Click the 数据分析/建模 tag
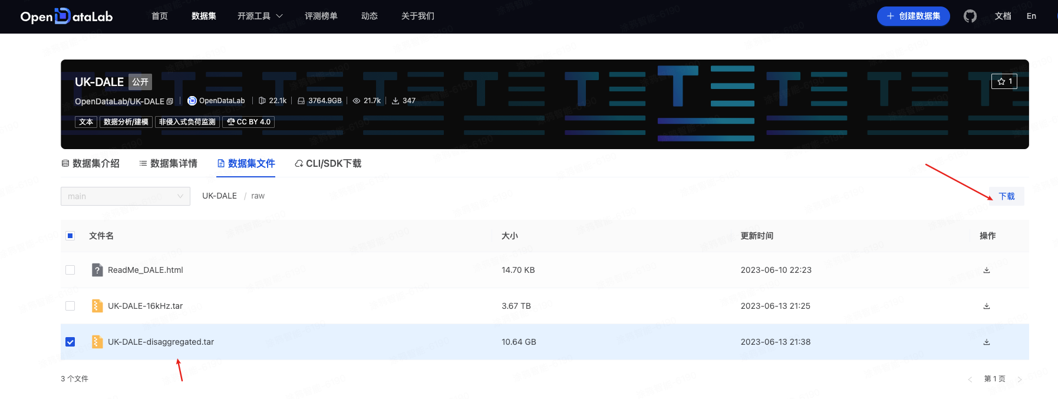 (126, 122)
